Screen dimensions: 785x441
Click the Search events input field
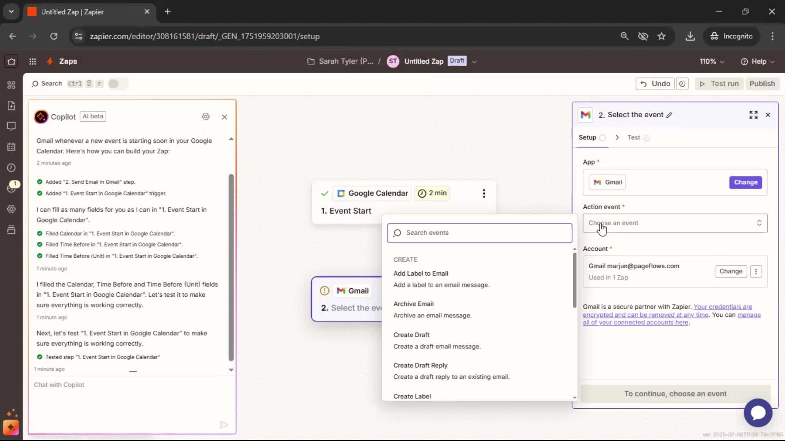point(480,233)
